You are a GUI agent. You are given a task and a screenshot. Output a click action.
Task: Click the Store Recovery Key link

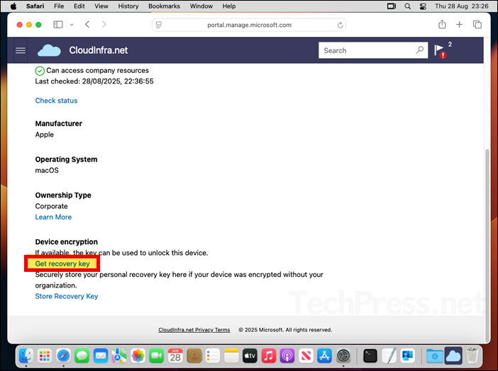[x=67, y=296]
